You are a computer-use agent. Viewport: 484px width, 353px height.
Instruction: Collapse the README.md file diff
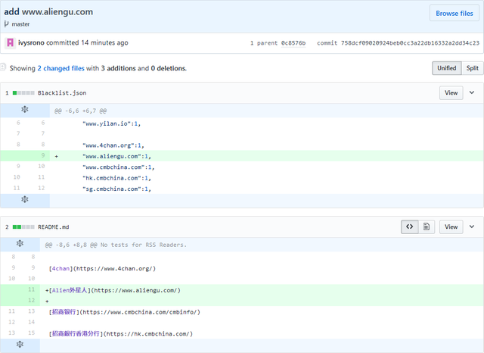(x=472, y=226)
